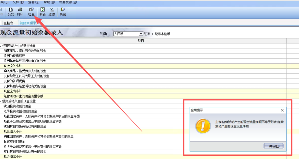
Task: Click the 项目 column header
Action: (141, 41)
